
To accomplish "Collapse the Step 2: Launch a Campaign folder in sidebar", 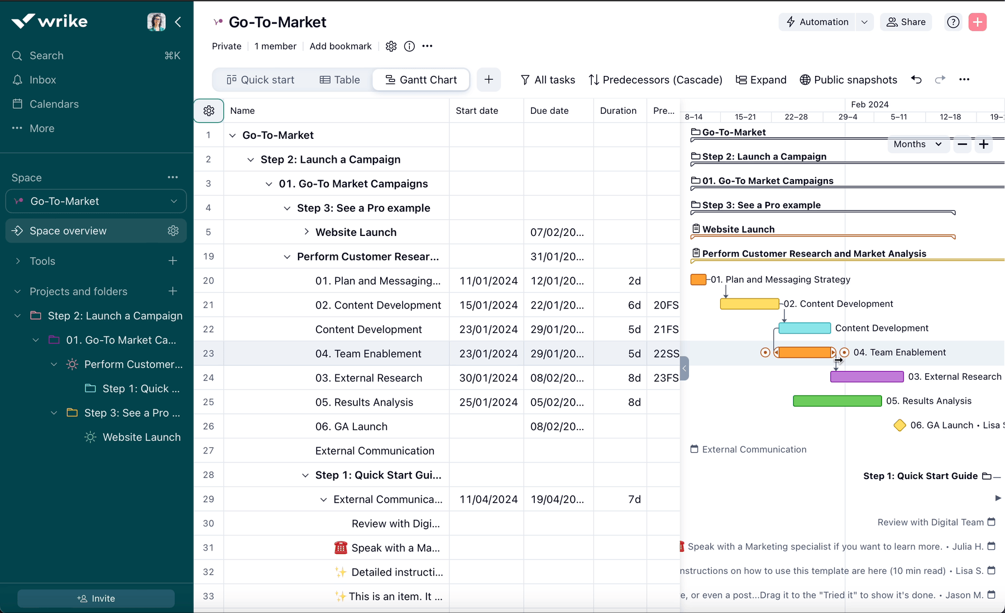I will click(17, 315).
